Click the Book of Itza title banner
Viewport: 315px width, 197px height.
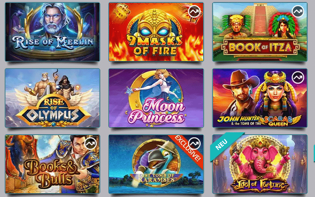pyautogui.click(x=260, y=48)
